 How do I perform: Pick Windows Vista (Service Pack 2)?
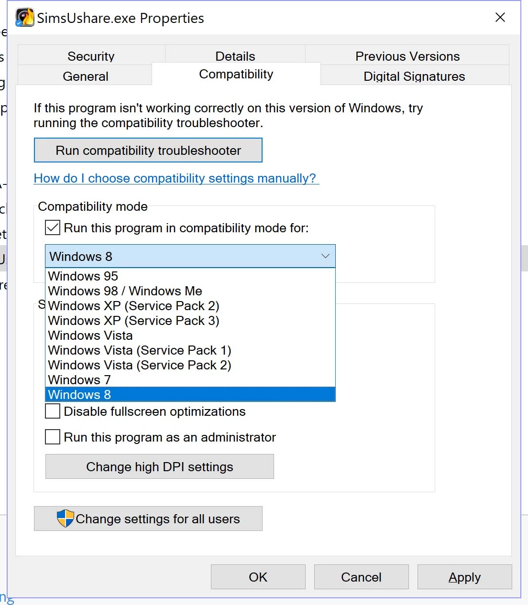point(190,365)
